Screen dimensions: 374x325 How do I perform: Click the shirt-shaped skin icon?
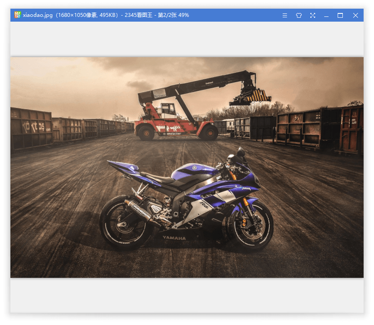[299, 15]
